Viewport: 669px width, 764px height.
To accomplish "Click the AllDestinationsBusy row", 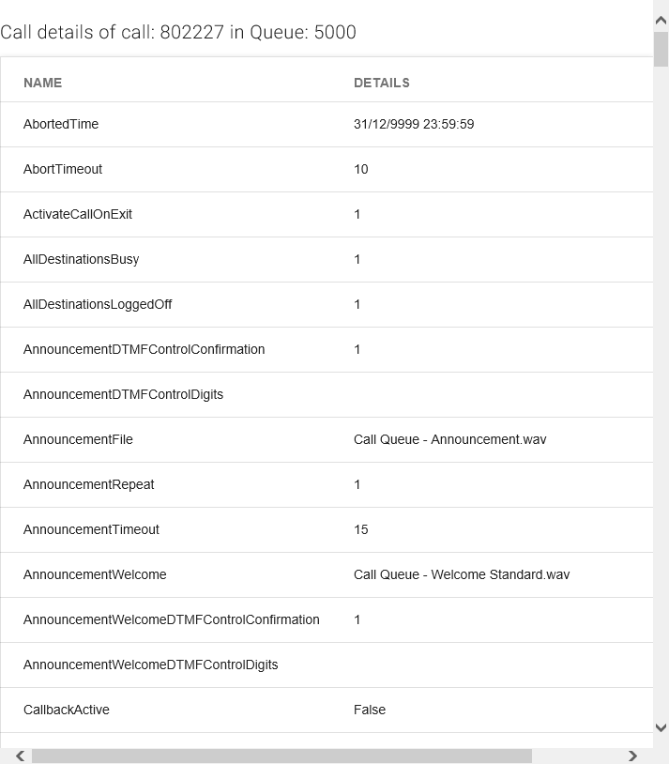I will 81,259.
